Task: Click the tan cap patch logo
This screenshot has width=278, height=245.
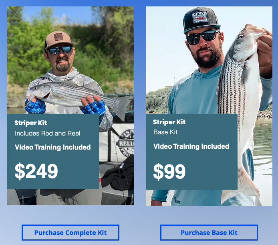Action: [x=58, y=37]
